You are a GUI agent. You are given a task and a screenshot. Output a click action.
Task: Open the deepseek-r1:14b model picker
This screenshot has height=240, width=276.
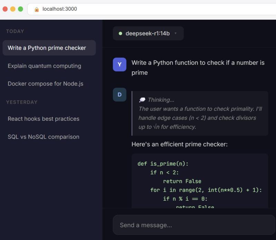click(x=148, y=33)
